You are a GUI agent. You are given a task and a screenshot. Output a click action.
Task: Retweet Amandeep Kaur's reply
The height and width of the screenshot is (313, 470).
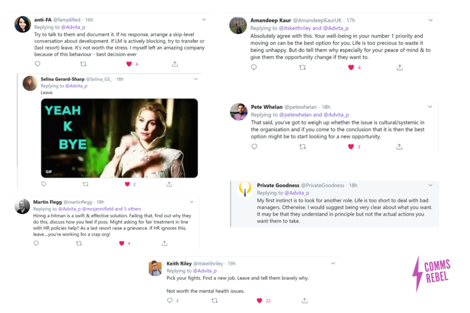[302, 68]
